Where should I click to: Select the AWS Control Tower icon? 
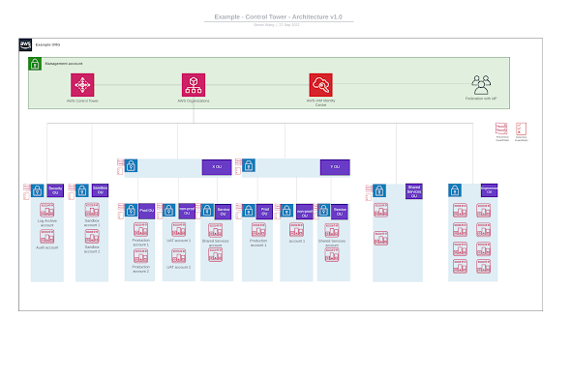coord(82,85)
